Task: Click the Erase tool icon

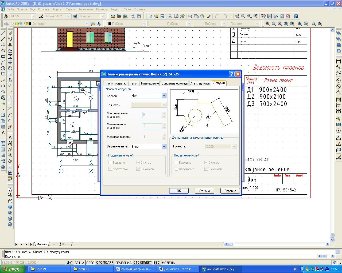Action: point(10,33)
